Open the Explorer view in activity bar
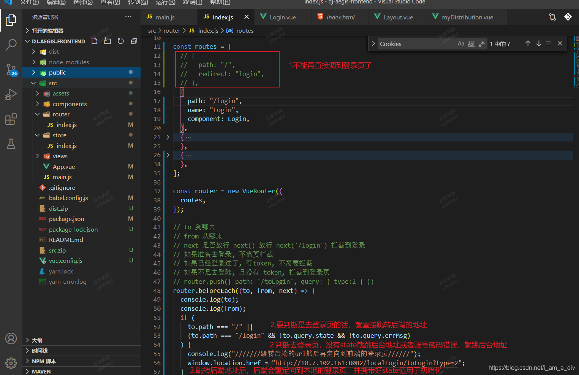The height and width of the screenshot is (375, 579). point(11,20)
